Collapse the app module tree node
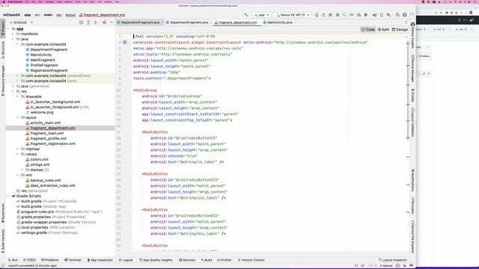This screenshot has height=269, width=479. pyautogui.click(x=8, y=28)
